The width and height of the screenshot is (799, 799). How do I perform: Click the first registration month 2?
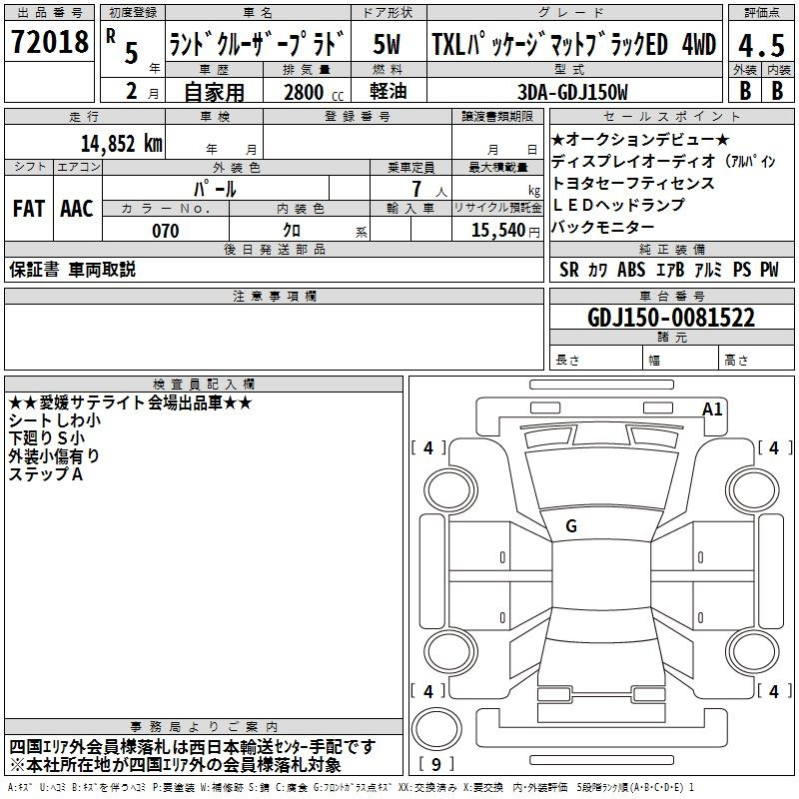[132, 91]
